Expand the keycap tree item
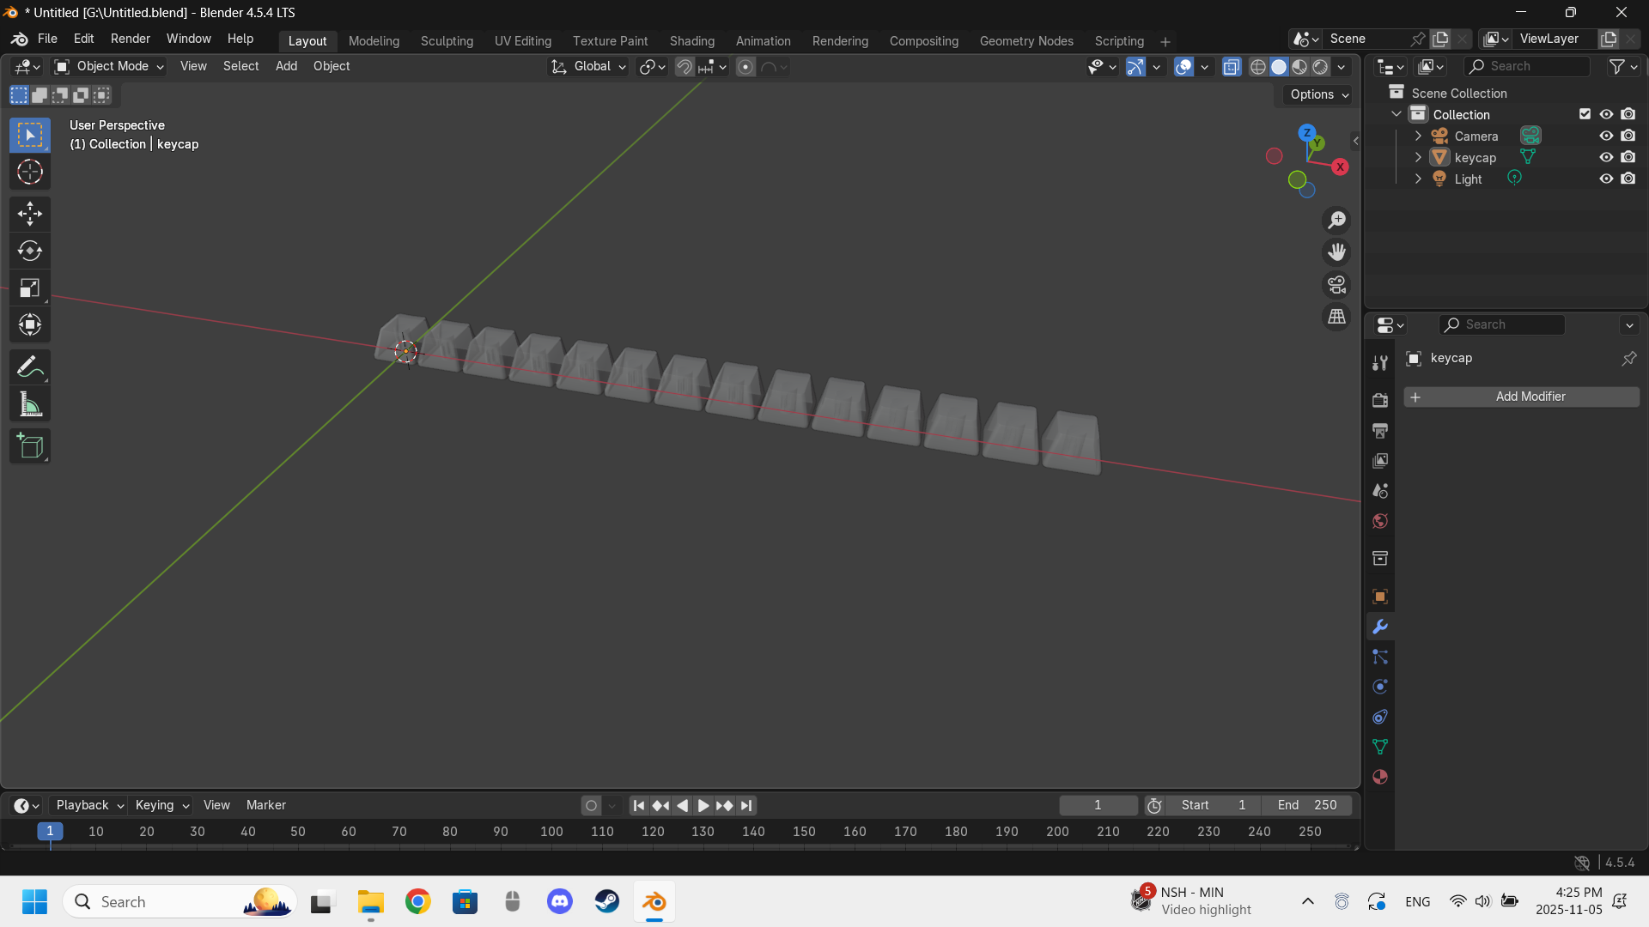The image size is (1649, 927). coord(1418,157)
